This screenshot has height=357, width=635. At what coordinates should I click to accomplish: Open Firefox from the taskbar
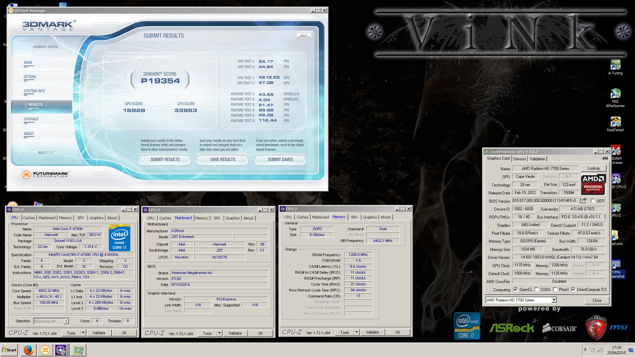(x=29, y=350)
